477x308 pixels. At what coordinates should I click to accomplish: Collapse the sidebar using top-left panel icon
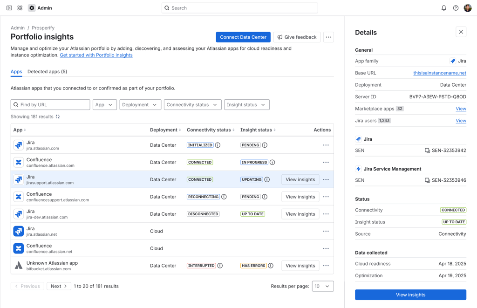[9, 8]
